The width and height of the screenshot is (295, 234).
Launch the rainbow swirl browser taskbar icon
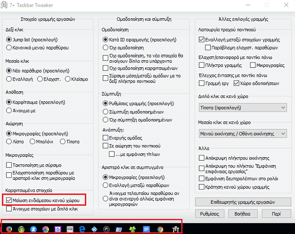[46, 229]
